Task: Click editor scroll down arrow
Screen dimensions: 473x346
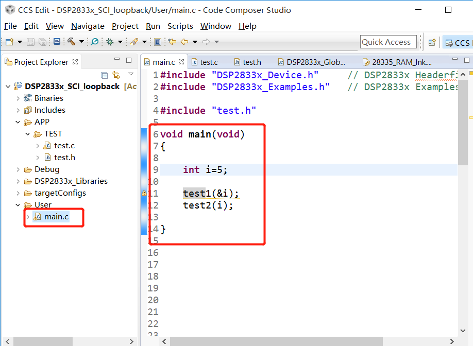Action: [x=463, y=331]
